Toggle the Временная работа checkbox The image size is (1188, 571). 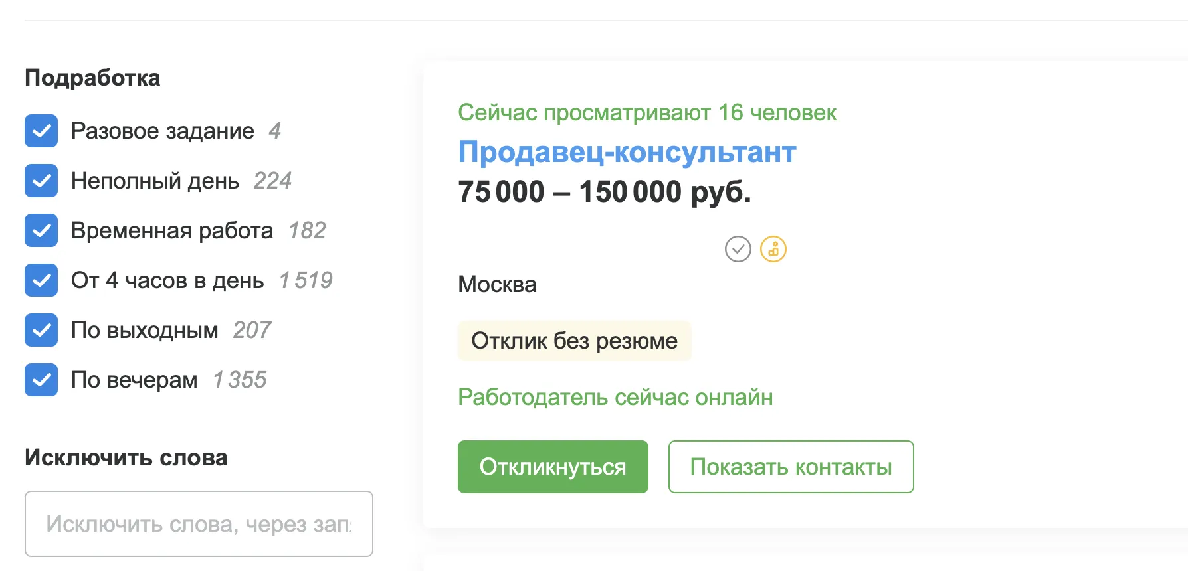coord(41,230)
